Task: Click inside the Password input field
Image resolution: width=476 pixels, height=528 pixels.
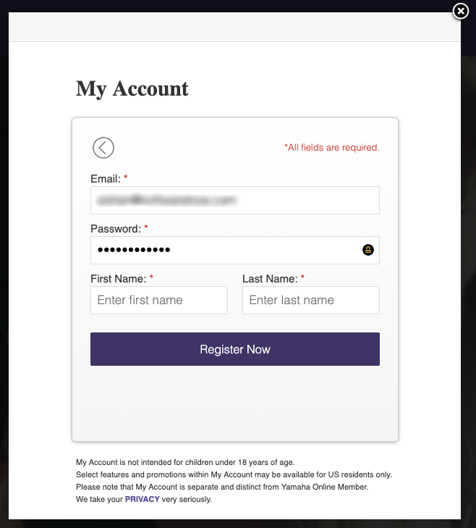Action: pyautogui.click(x=235, y=250)
